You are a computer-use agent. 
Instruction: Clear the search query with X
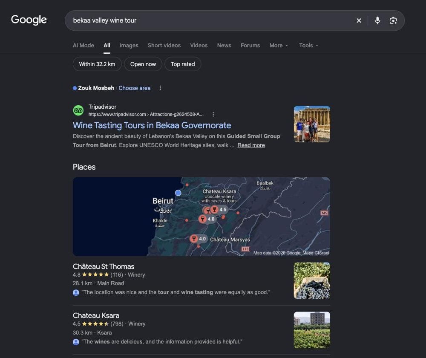(x=359, y=20)
